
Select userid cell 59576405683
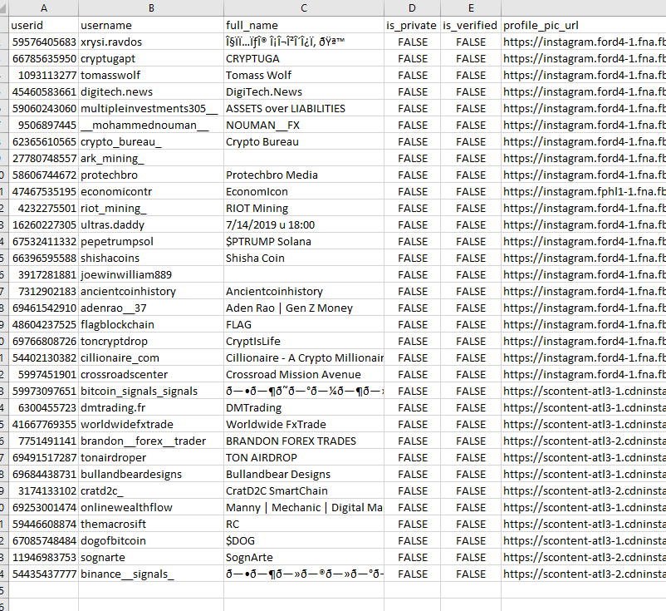pos(44,42)
